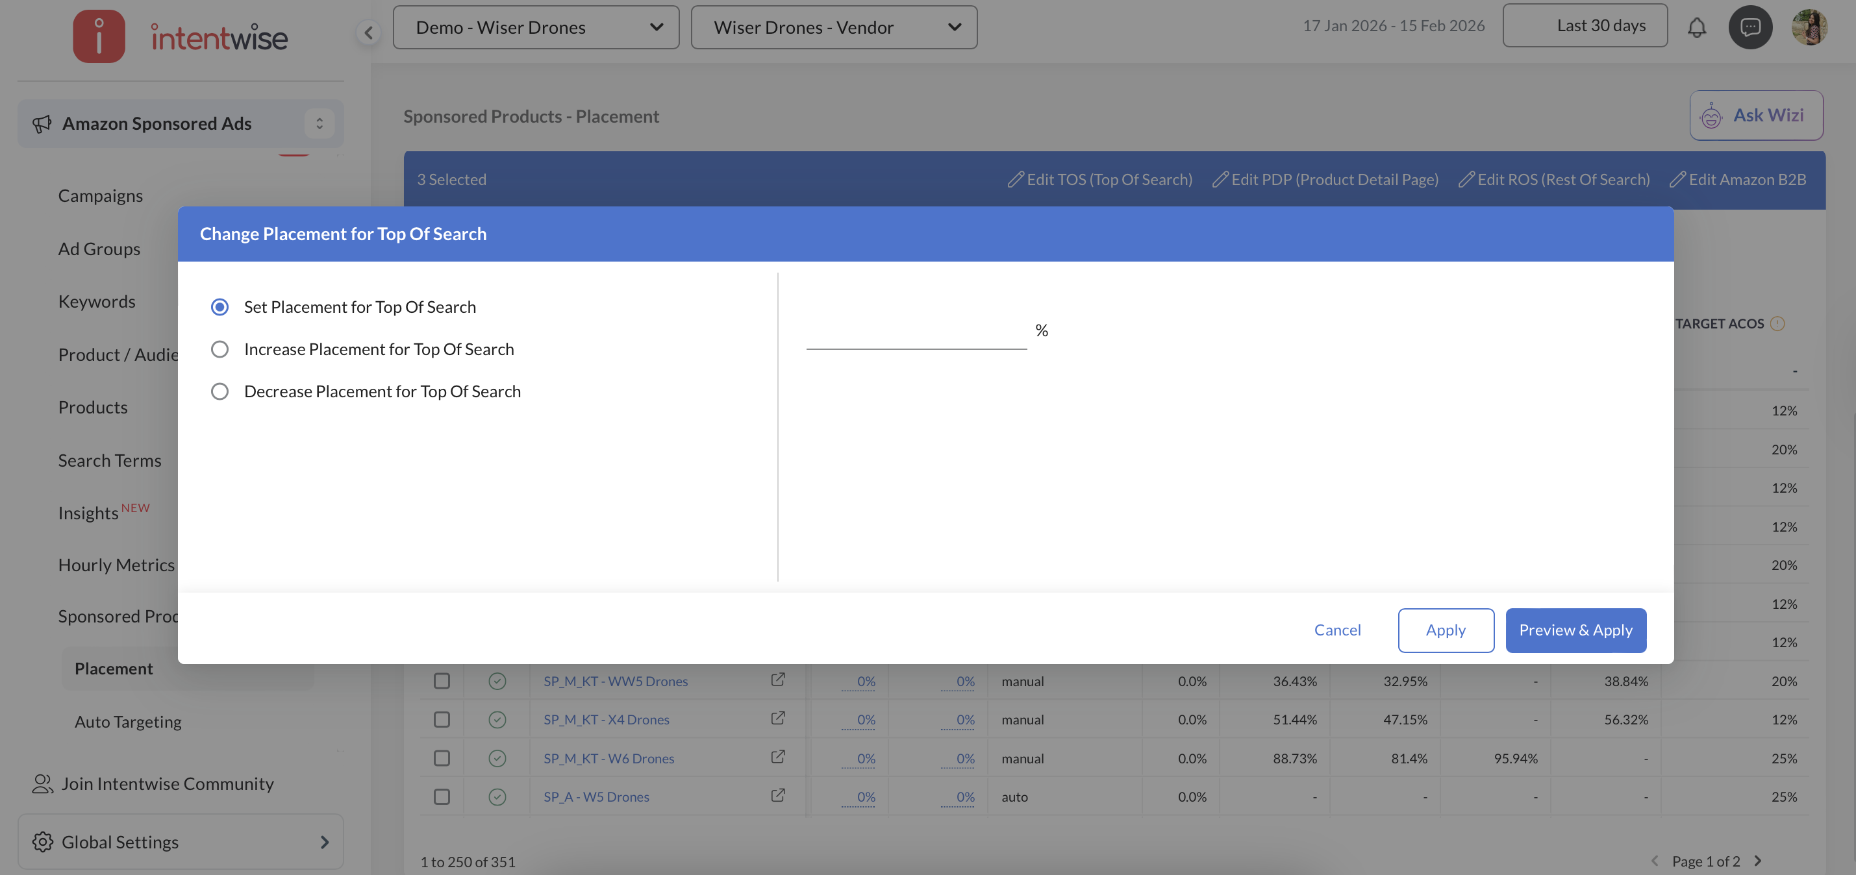This screenshot has width=1856, height=875.
Task: Cancel the placement change dialog
Action: pyautogui.click(x=1336, y=630)
